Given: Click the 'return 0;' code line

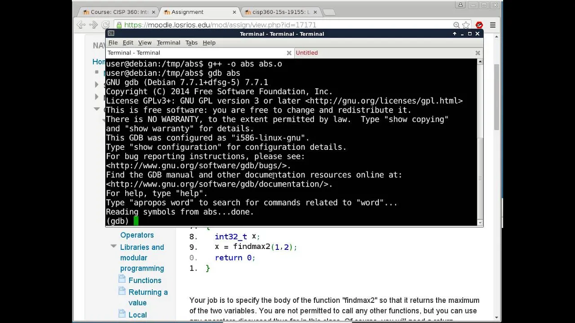Looking at the screenshot, I should pyautogui.click(x=235, y=258).
